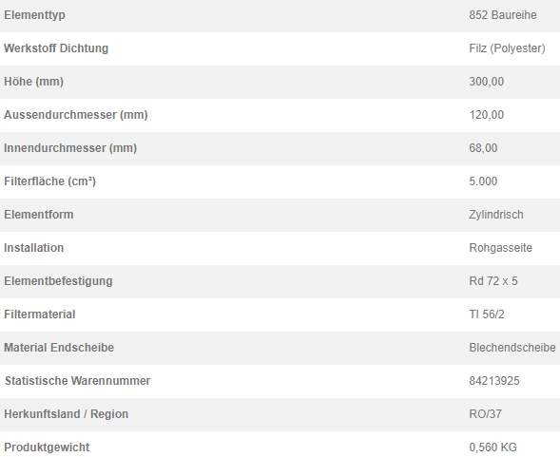Select the 68,00 inner diameter value
Image resolution: width=560 pixels, height=457 pixels.
[483, 148]
